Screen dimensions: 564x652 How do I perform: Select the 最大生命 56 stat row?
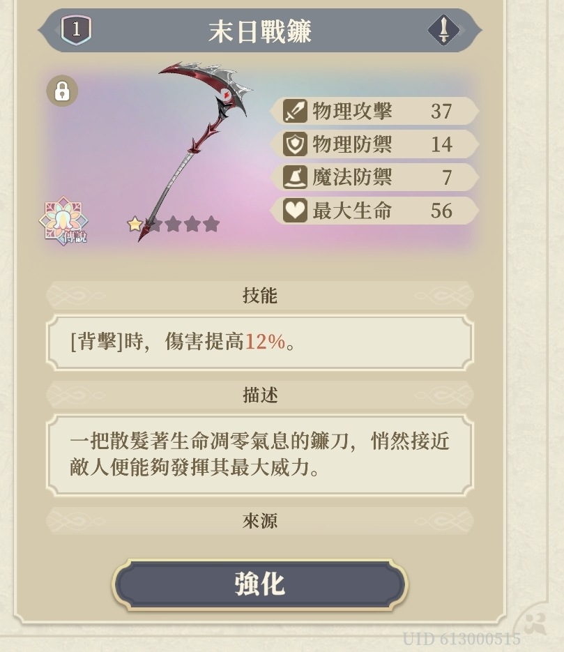[374, 211]
